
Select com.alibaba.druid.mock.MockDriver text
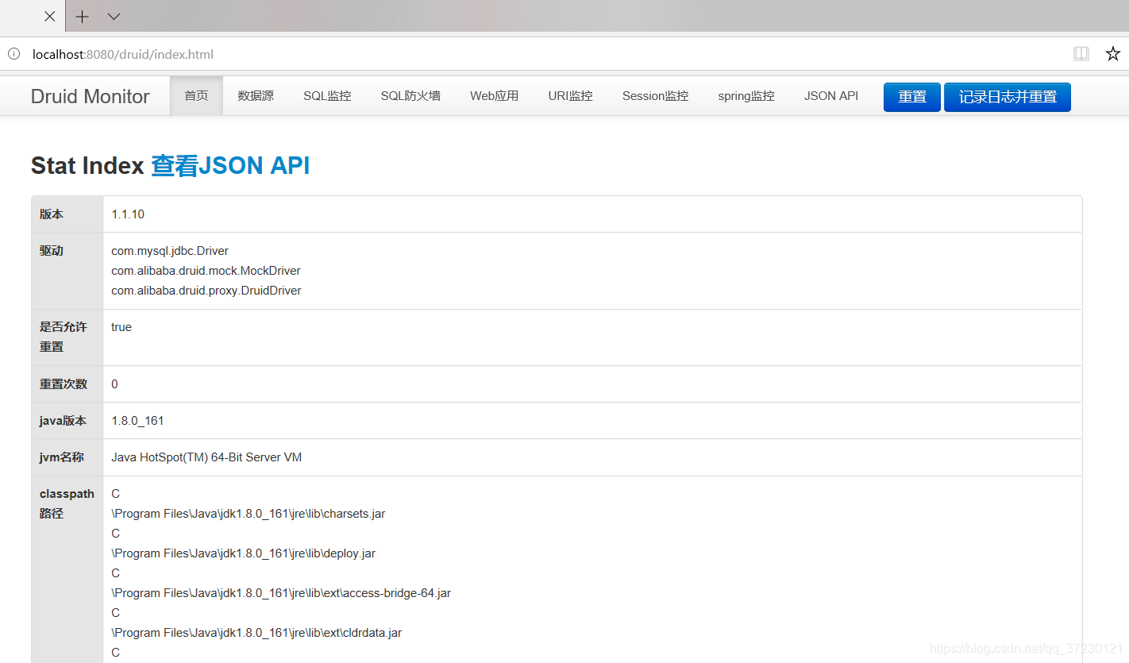tap(206, 271)
